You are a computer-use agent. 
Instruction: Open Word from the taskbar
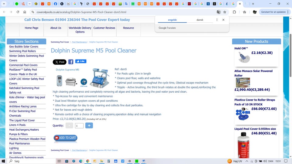(x=144, y=161)
